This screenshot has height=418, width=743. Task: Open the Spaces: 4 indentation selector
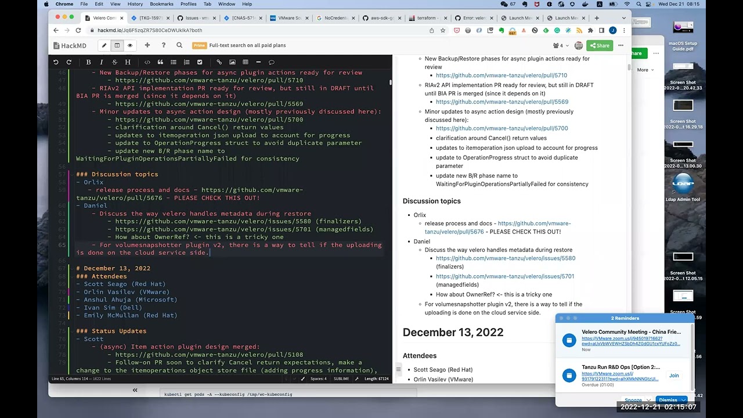tap(318, 379)
